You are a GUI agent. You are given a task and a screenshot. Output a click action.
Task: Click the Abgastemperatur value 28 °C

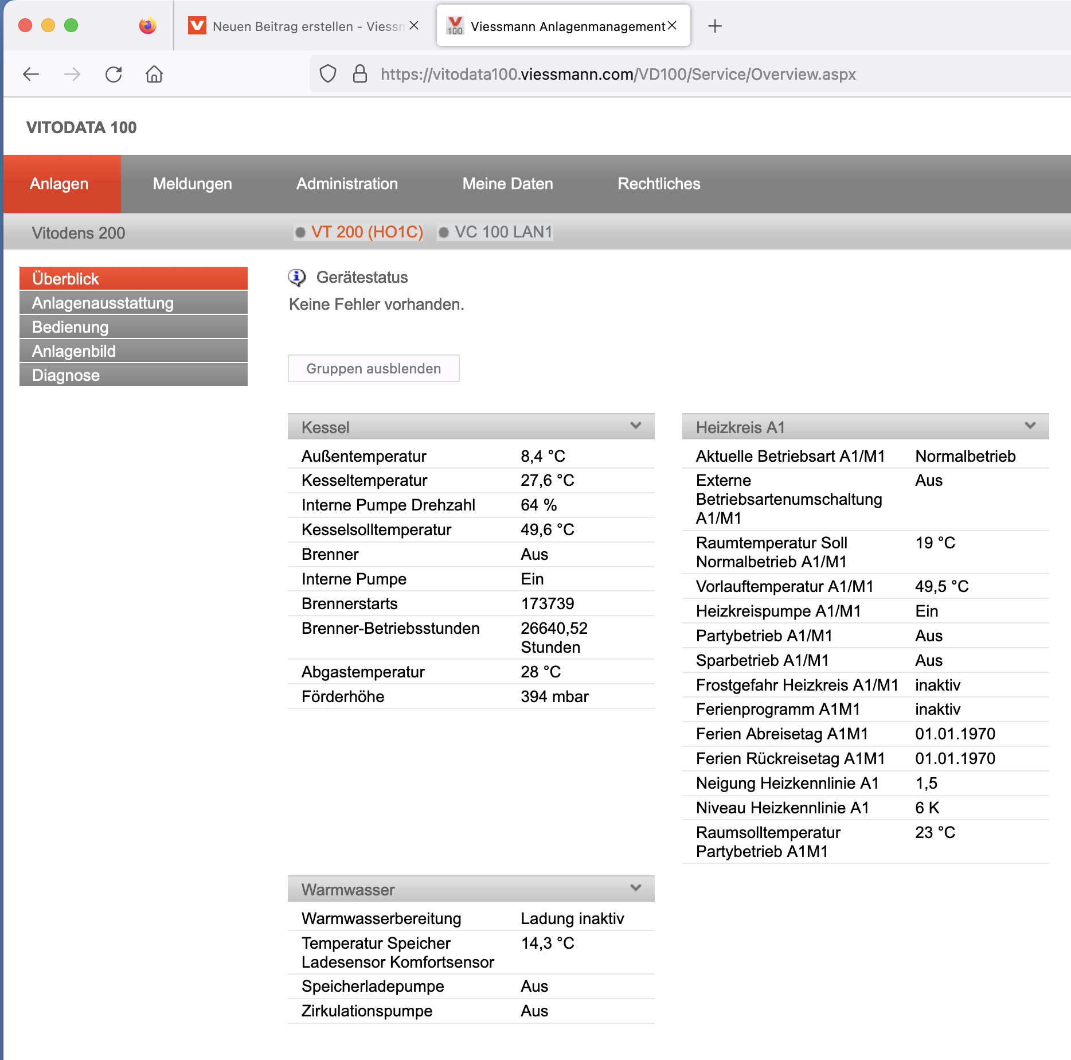point(541,672)
